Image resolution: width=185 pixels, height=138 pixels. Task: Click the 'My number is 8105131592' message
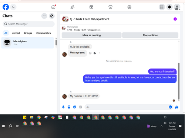click(84, 96)
